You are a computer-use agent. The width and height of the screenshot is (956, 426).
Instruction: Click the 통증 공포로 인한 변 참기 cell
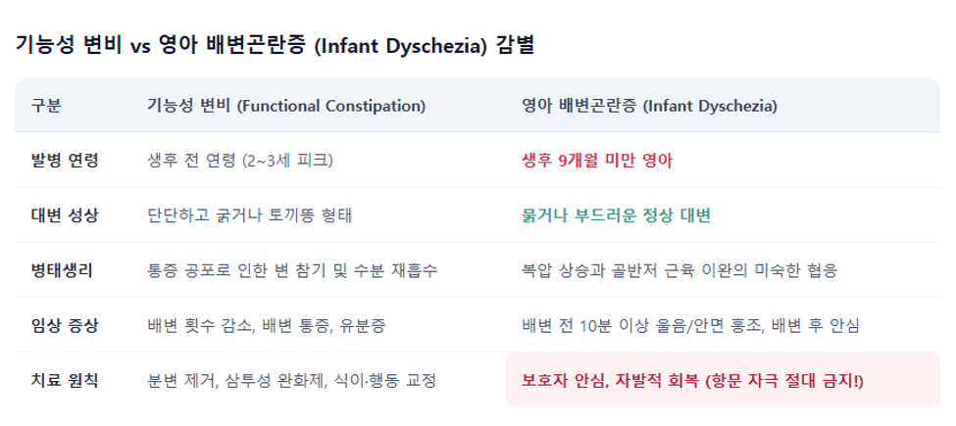click(292, 270)
